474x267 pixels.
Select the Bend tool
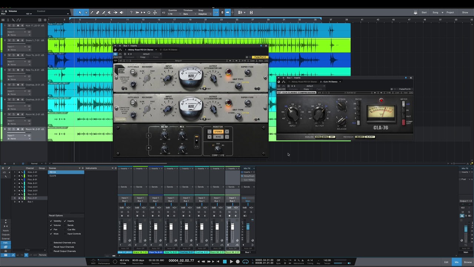pyautogui.click(x=116, y=13)
